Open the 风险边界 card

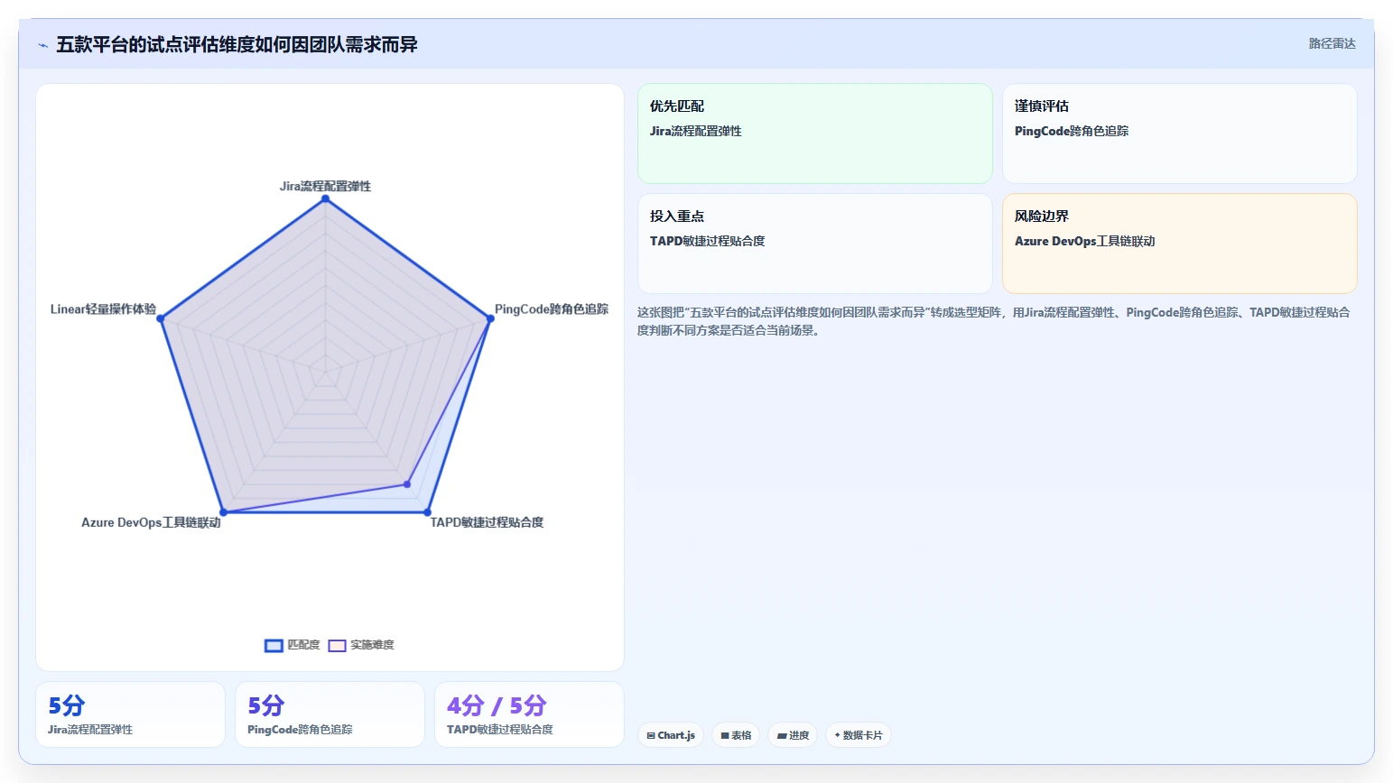tap(1180, 244)
